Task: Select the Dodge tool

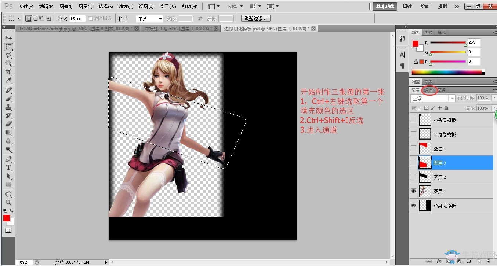Action: 8,149
